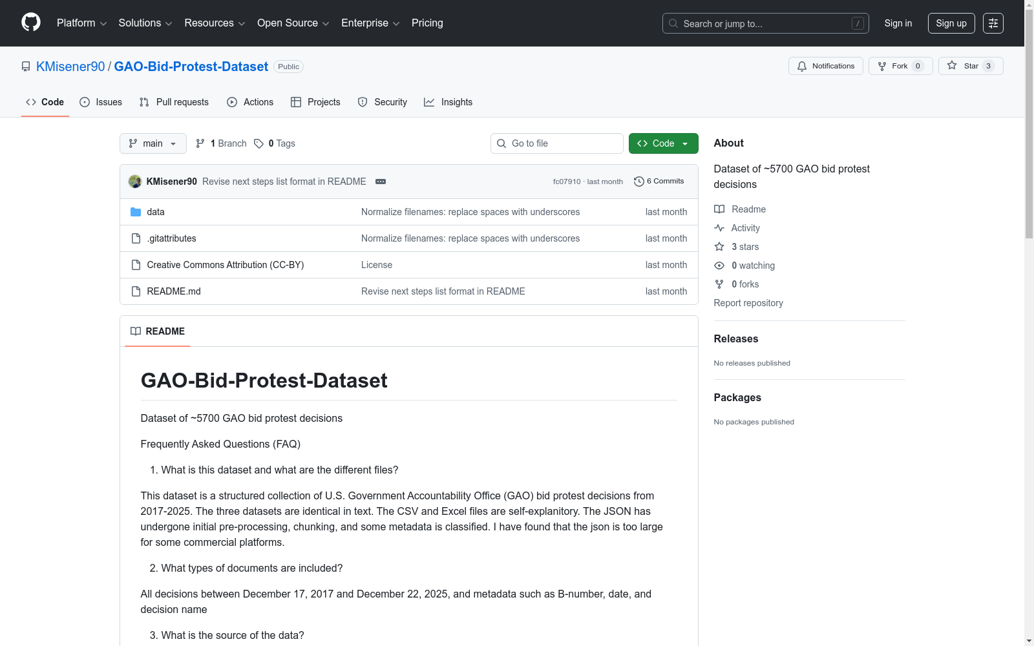Image resolution: width=1034 pixels, height=646 pixels.
Task: Open the KMisener90 owner profile link
Action: click(x=70, y=67)
